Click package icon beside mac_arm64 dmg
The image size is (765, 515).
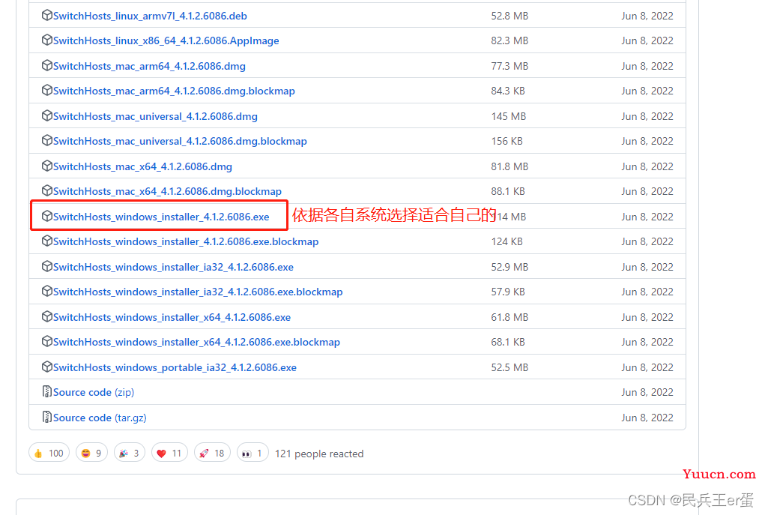47,65
